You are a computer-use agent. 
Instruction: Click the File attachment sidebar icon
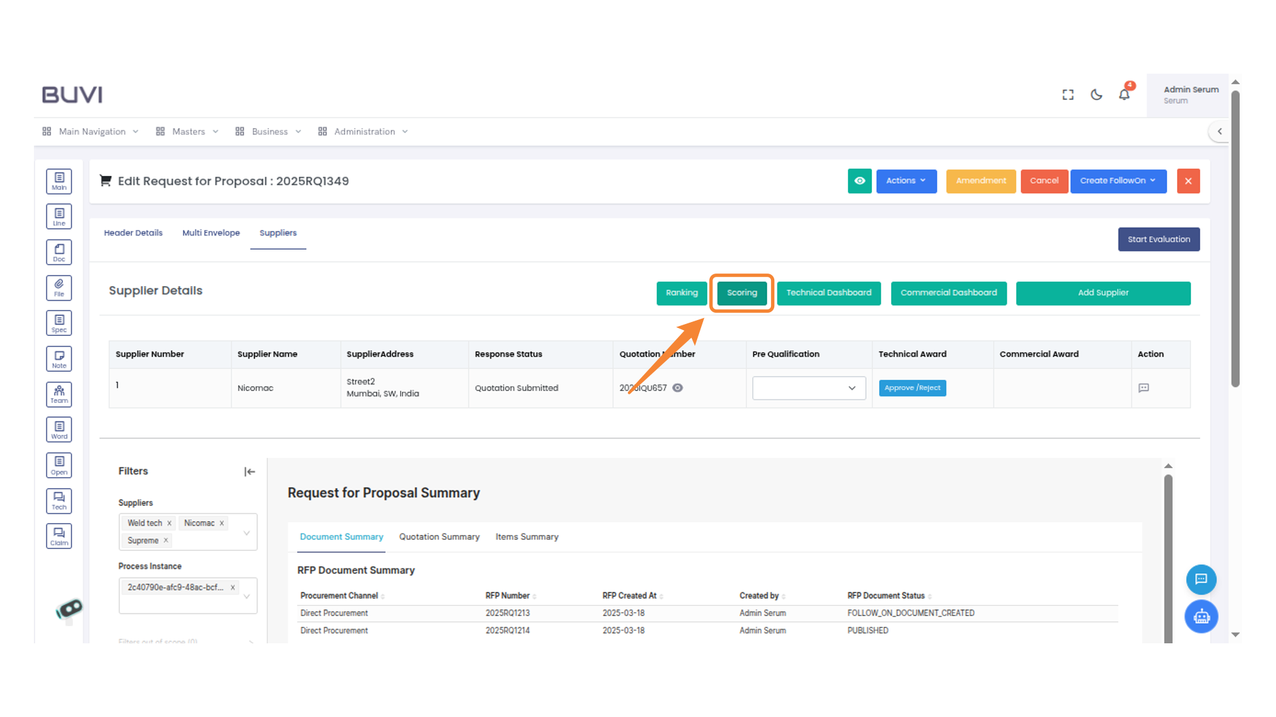(59, 288)
